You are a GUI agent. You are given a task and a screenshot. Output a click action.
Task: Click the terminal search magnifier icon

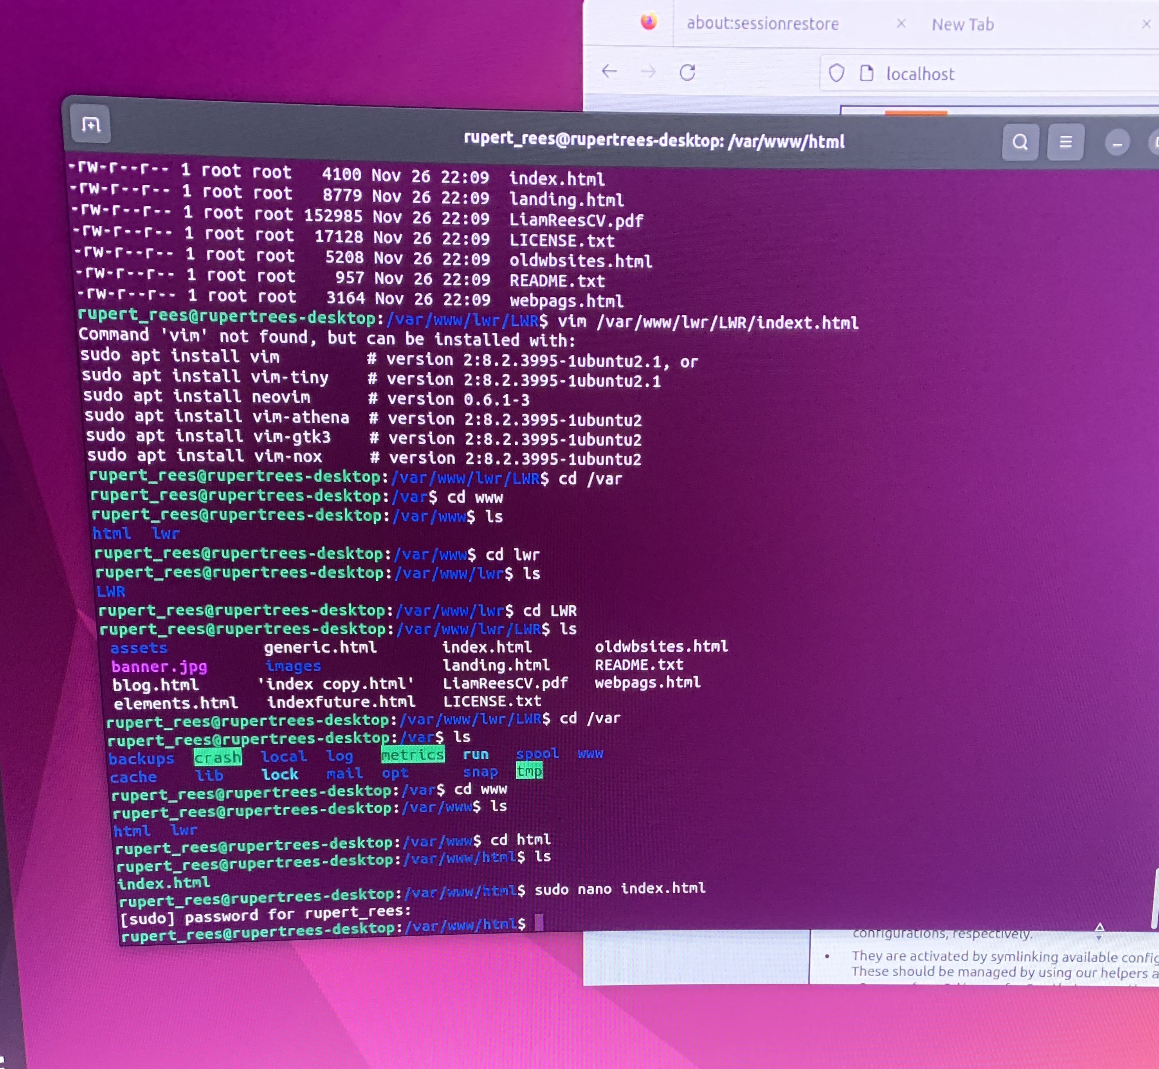point(1020,142)
